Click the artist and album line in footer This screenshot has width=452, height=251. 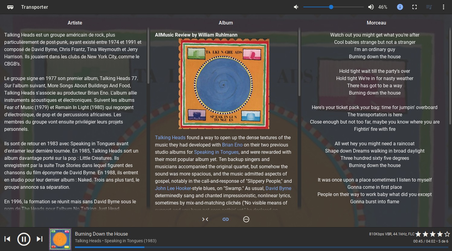(115, 241)
